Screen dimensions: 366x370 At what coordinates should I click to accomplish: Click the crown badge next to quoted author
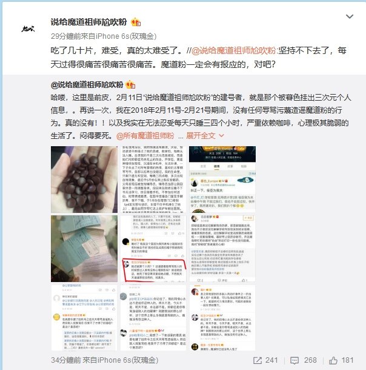click(x=130, y=85)
